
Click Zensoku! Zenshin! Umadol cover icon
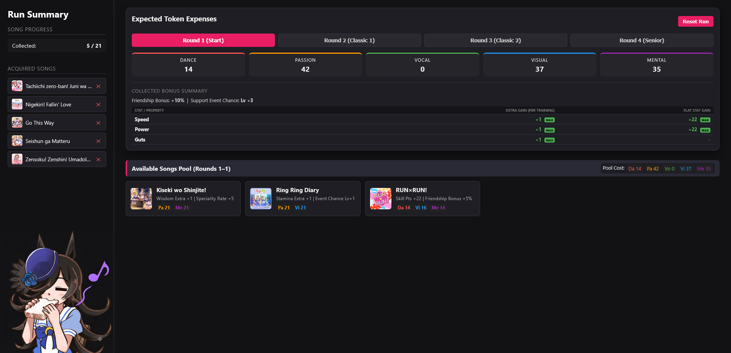17,159
